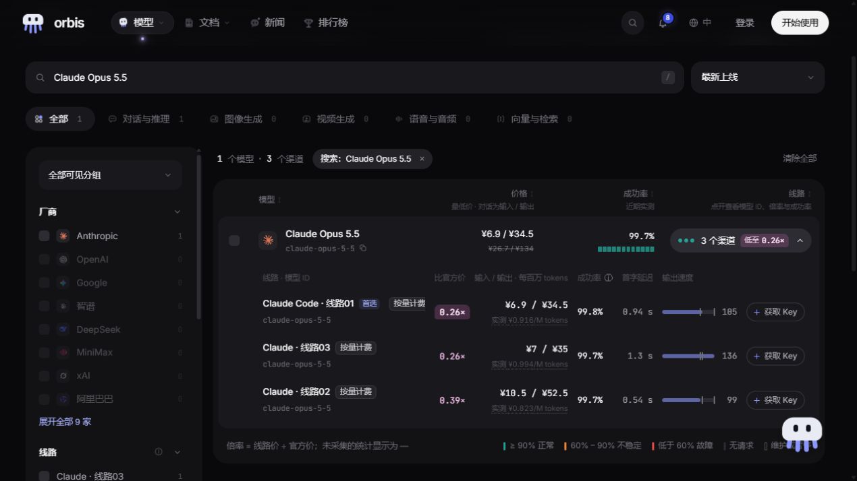Check the MiniMax vendor checkbox
The width and height of the screenshot is (857, 481).
point(44,352)
